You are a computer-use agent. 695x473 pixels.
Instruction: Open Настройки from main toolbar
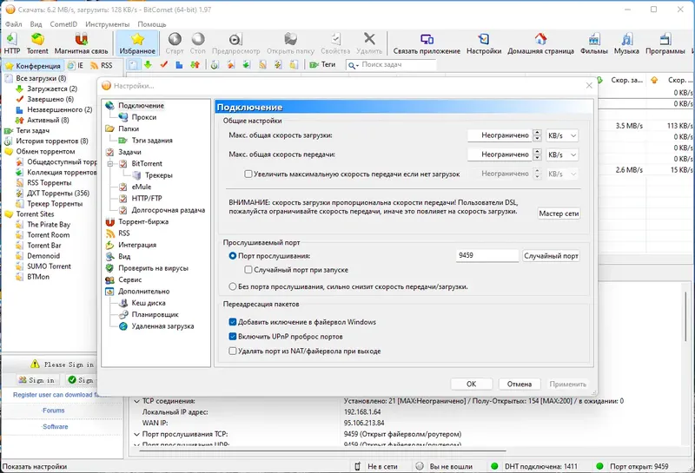coord(484,43)
